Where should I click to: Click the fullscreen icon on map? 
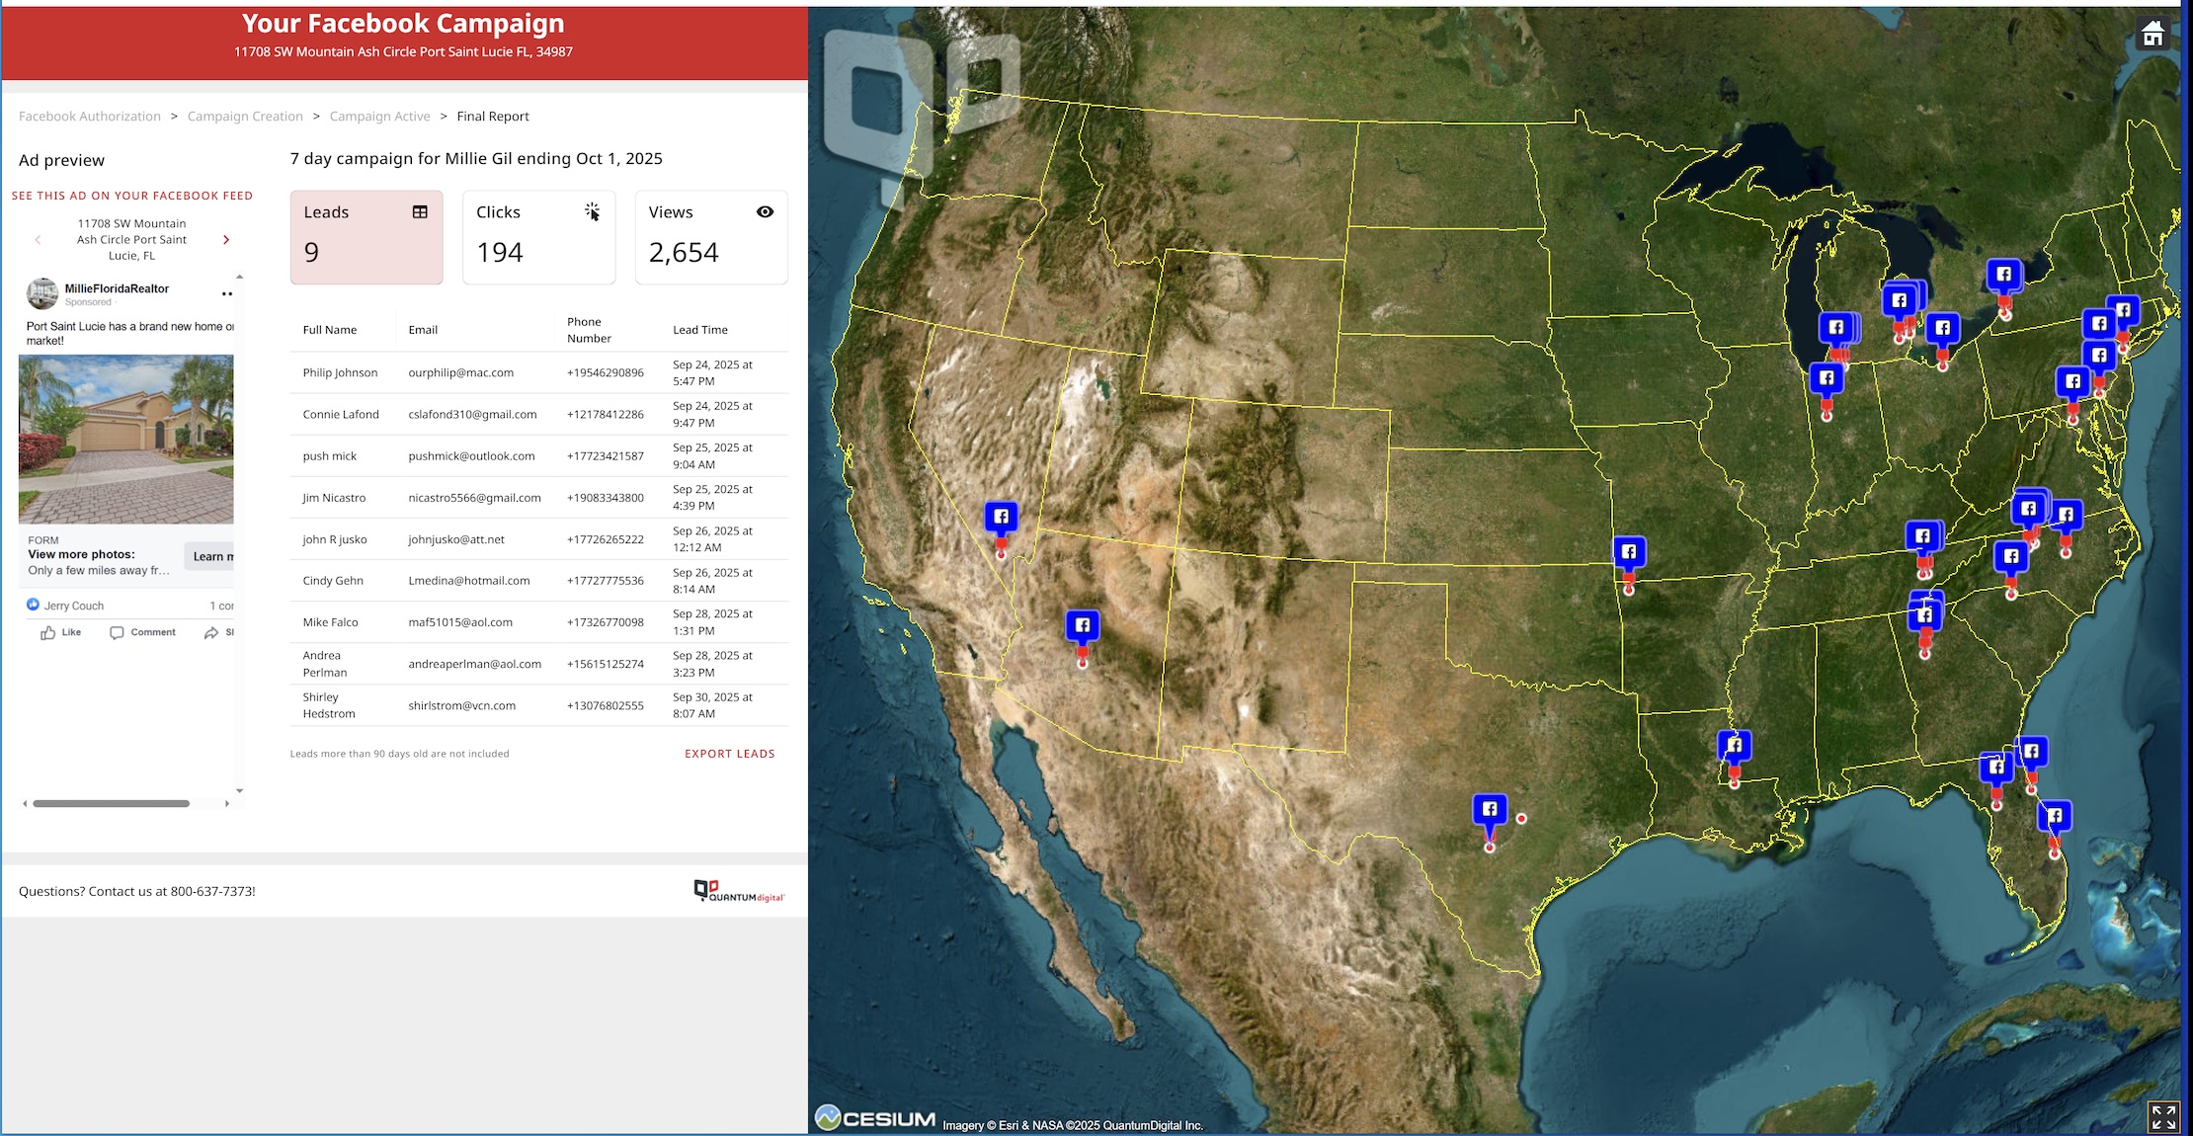click(2163, 1117)
